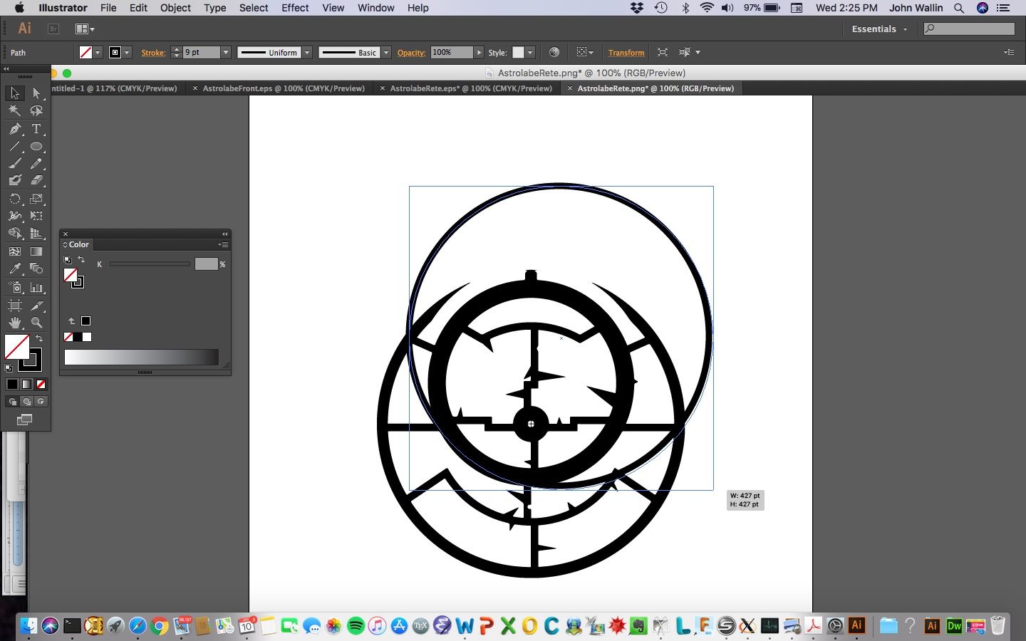Open the Type menu

214,8
